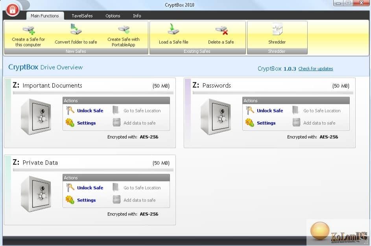Click Unlock Safe for Important Documents
The width and height of the screenshot is (371, 246).
(90, 111)
